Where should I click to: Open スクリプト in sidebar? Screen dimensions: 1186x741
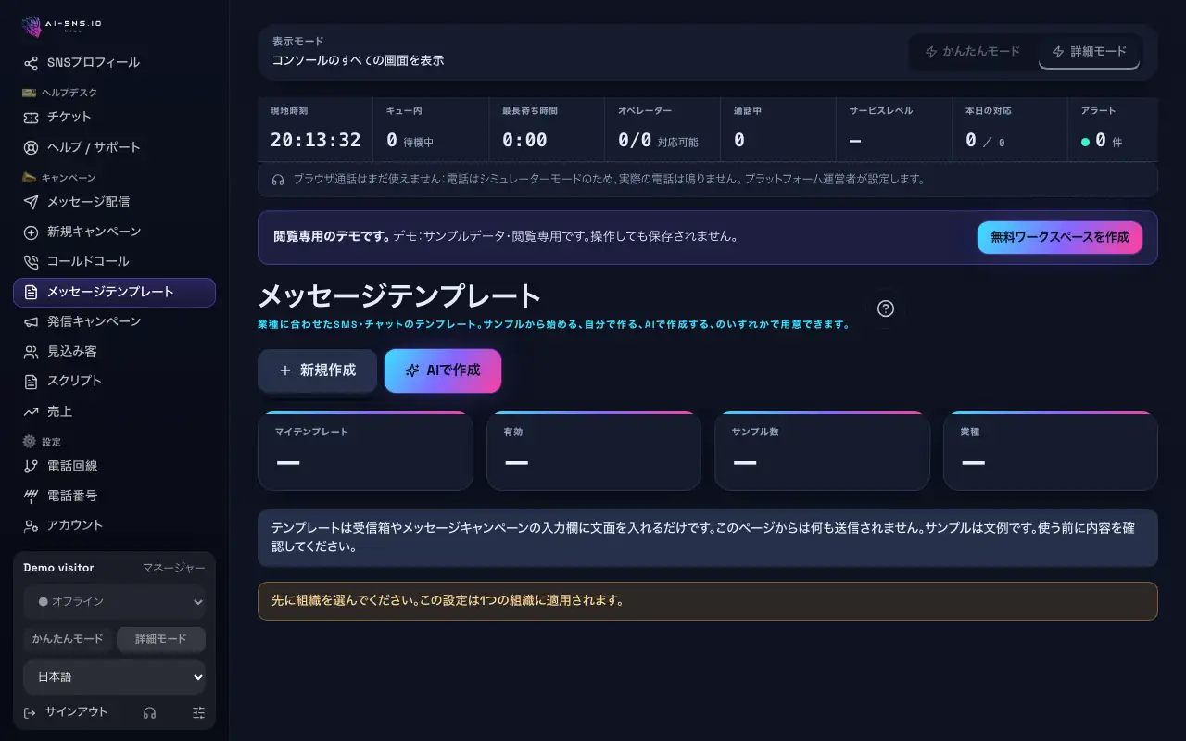(114, 382)
